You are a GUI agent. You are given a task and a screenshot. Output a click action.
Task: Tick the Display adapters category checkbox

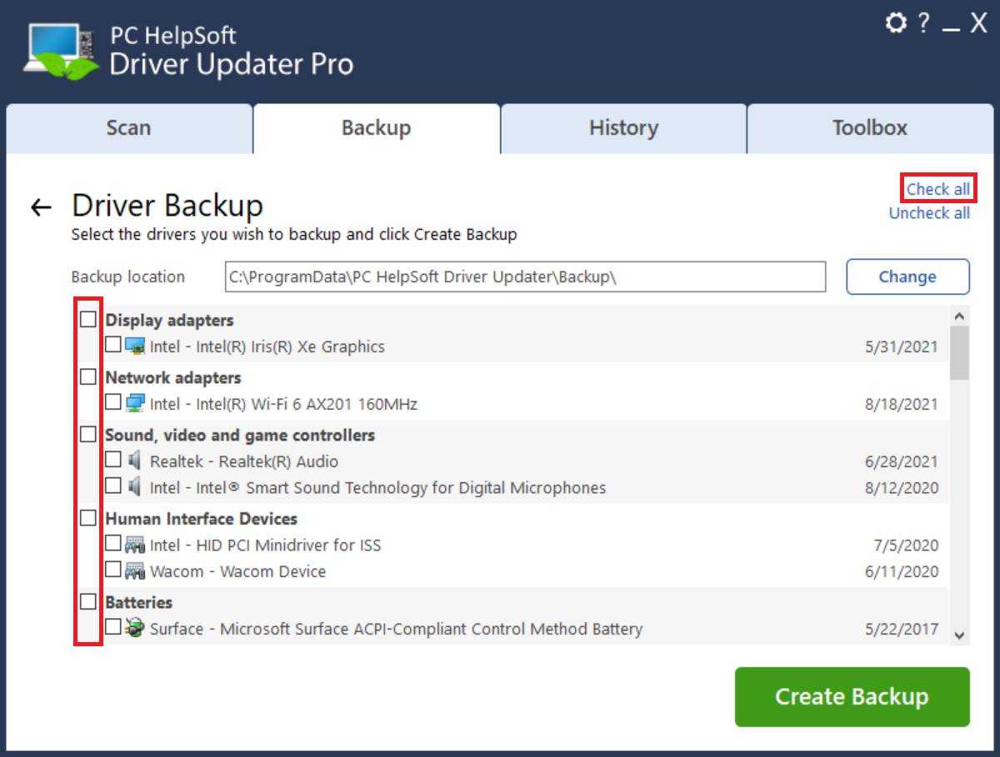[x=88, y=319]
